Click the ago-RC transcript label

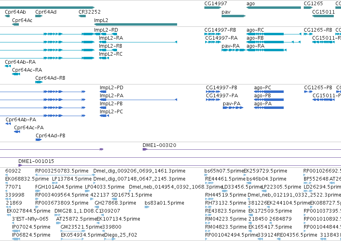[x=255, y=30]
